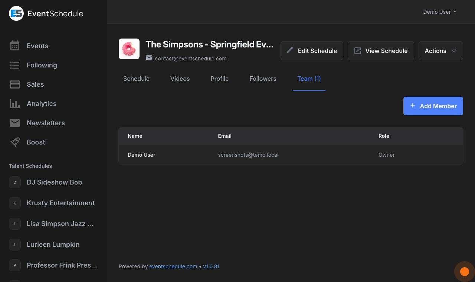Switch to the Videos tab
The image size is (475, 282).
pos(180,79)
